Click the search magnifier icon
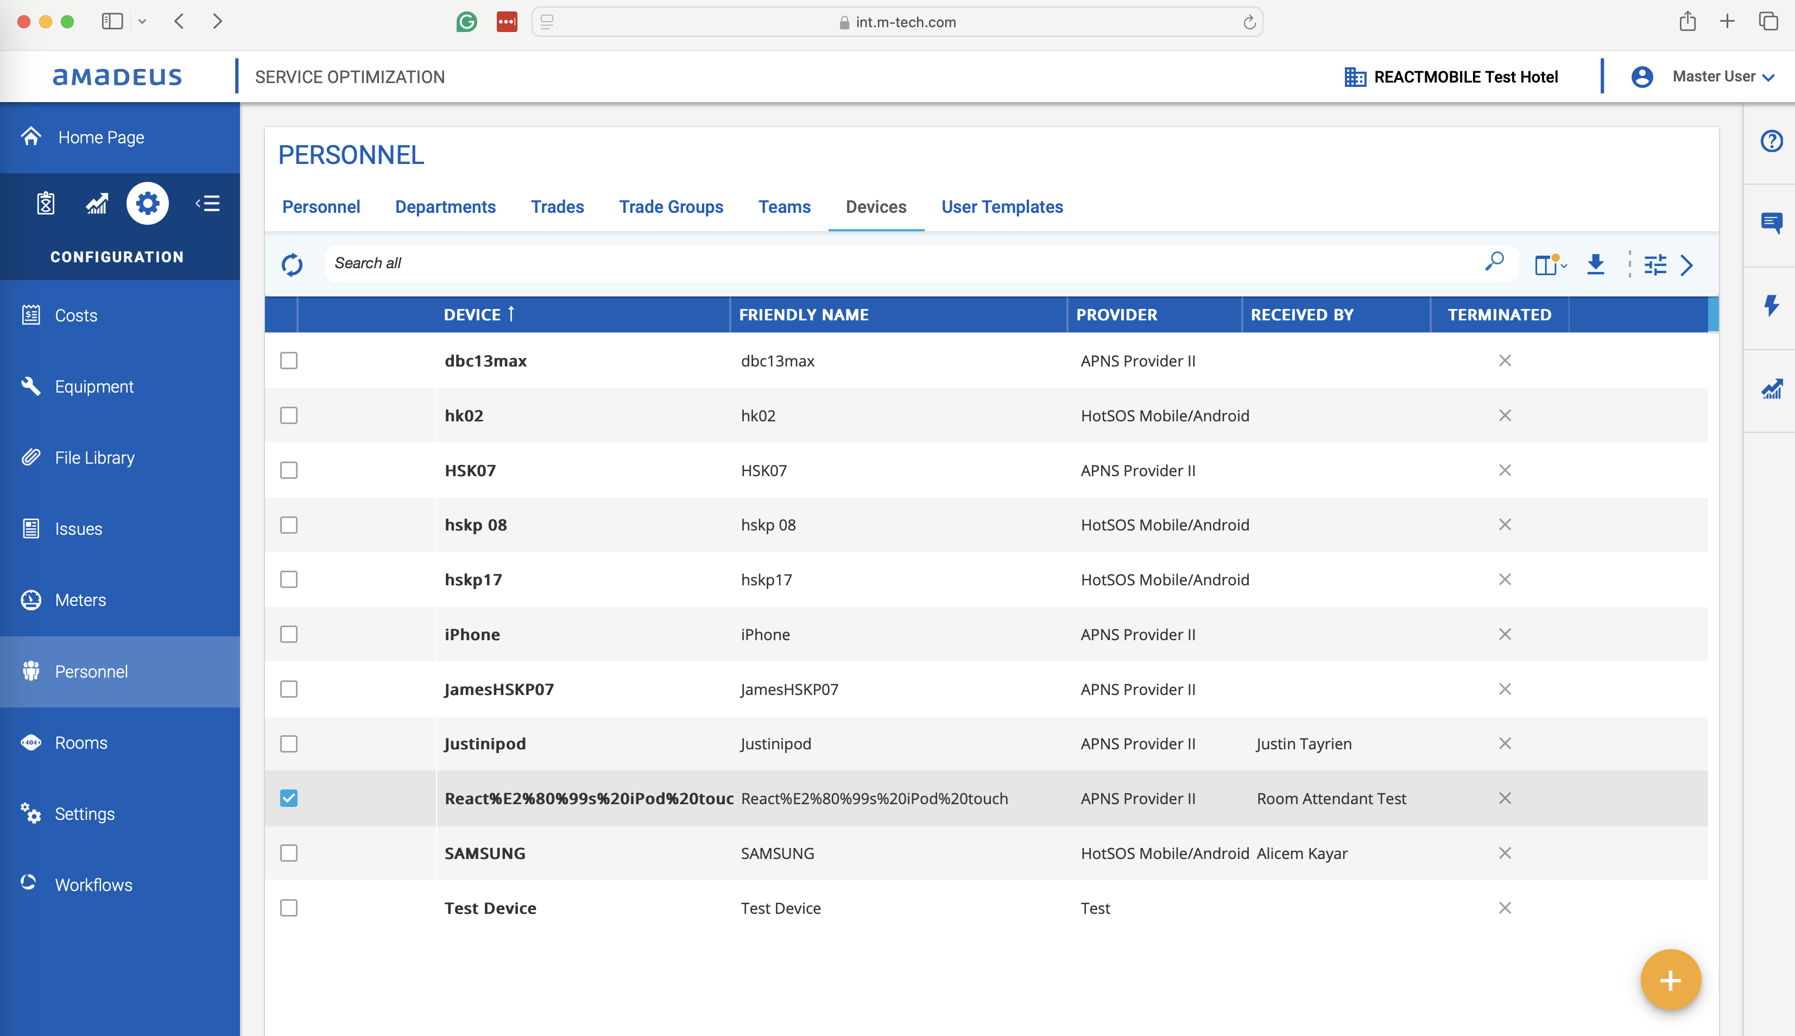Image resolution: width=1795 pixels, height=1036 pixels. (x=1494, y=262)
